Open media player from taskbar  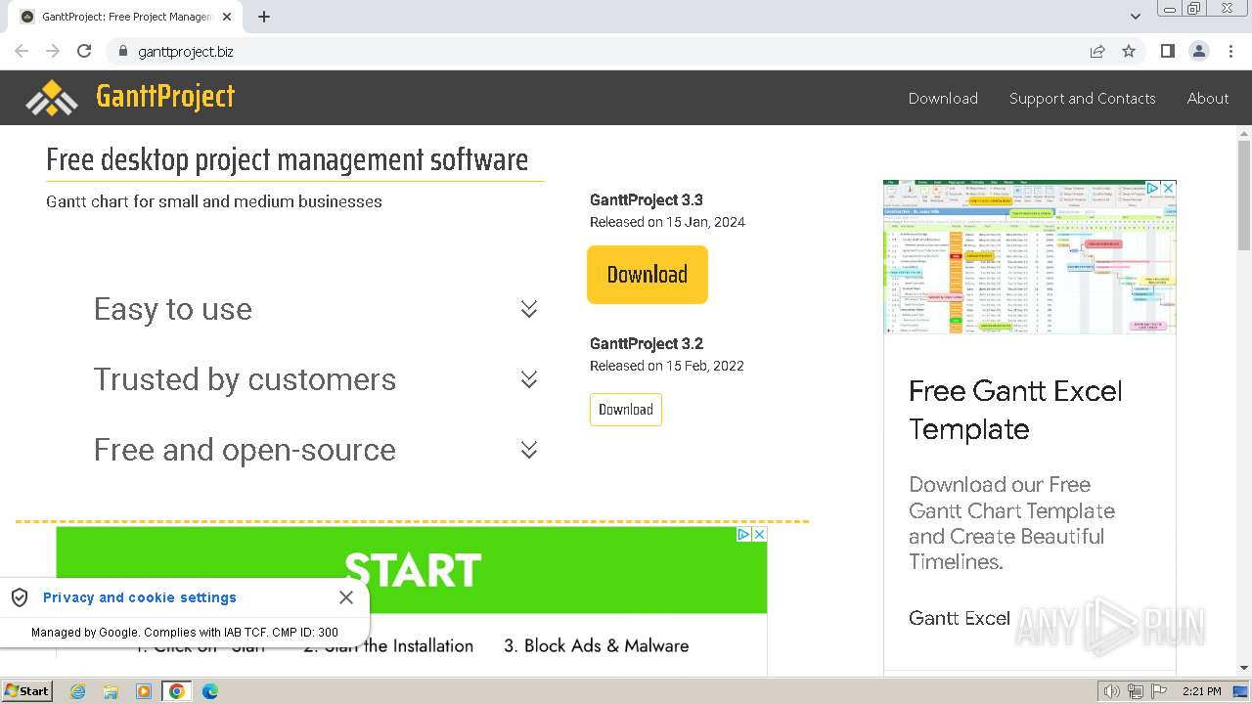(144, 691)
